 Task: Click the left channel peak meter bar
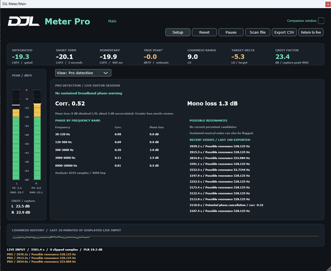pyautogui.click(x=16, y=135)
